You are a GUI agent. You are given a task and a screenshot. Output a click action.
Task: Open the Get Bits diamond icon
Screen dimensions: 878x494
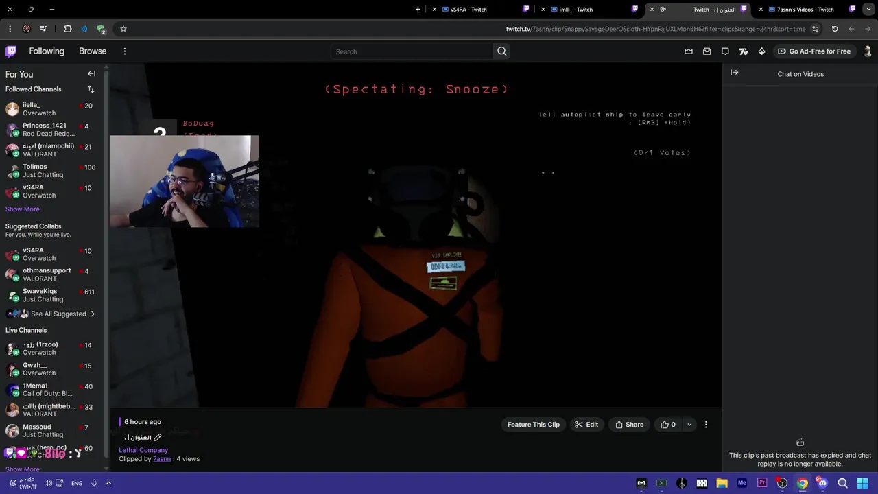761,51
